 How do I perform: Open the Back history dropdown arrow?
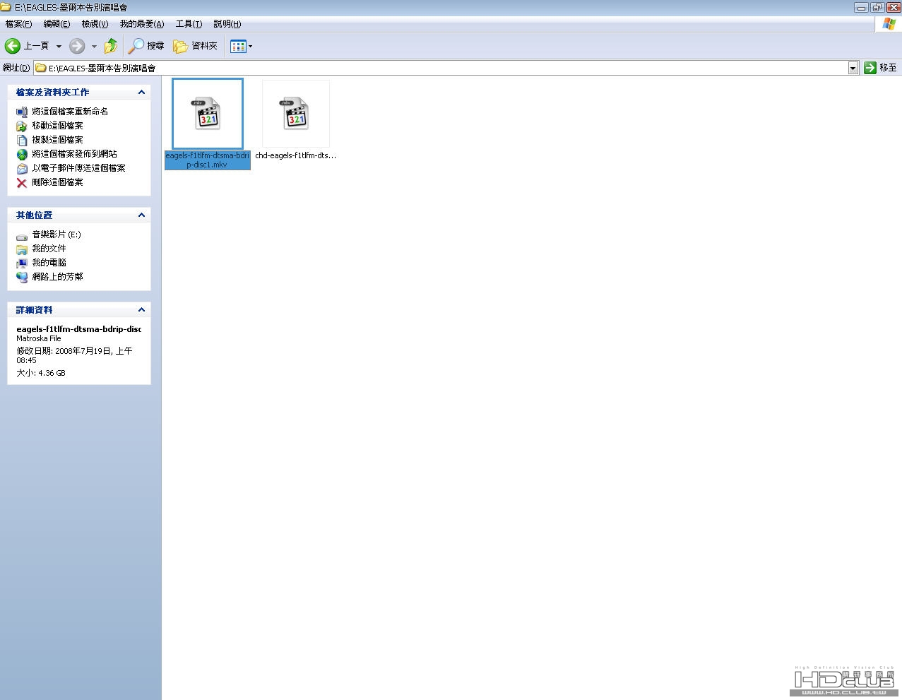pos(59,47)
